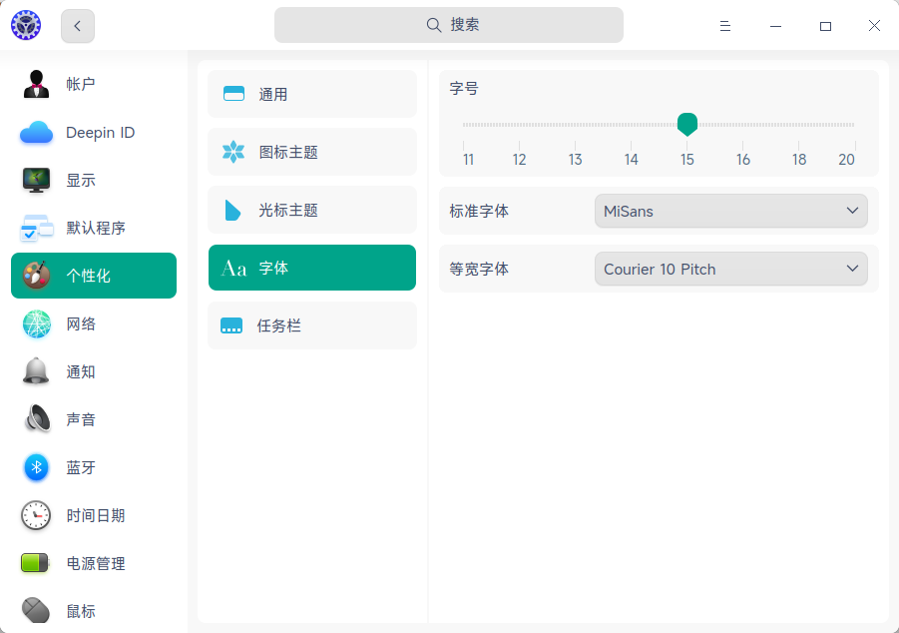The image size is (899, 633).
Task: Click the 通知 (Notifications) bell icon
Action: (x=36, y=371)
